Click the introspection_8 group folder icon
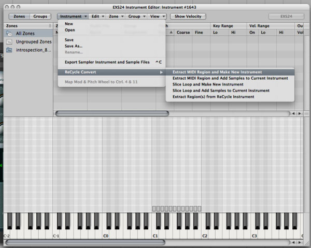 (x=9, y=50)
